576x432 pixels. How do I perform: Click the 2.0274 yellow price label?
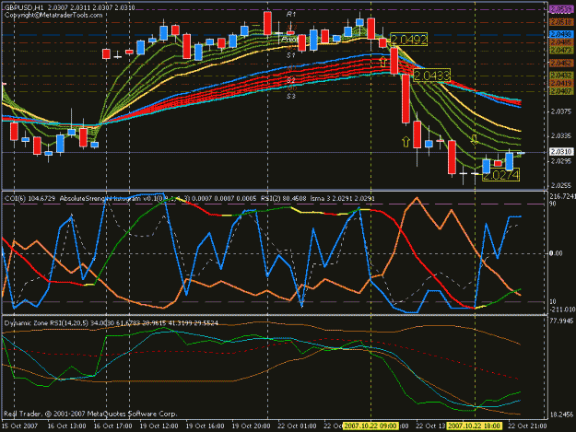pyautogui.click(x=500, y=175)
